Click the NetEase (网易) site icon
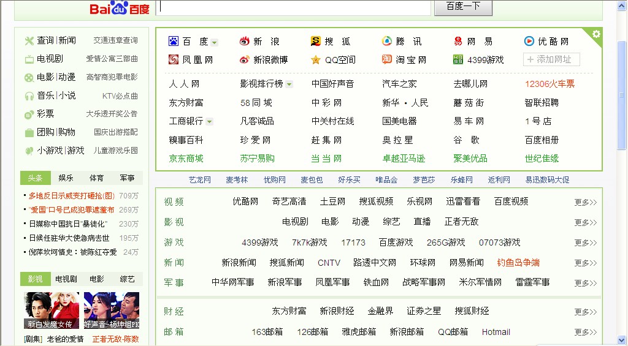The image size is (628, 346). tap(458, 41)
